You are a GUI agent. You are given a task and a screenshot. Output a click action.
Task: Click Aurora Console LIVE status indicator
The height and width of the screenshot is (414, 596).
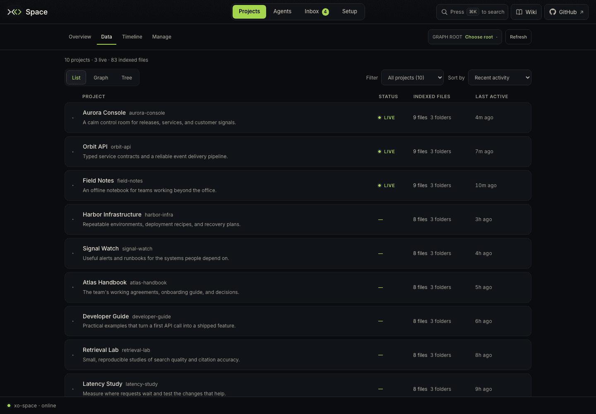click(386, 118)
